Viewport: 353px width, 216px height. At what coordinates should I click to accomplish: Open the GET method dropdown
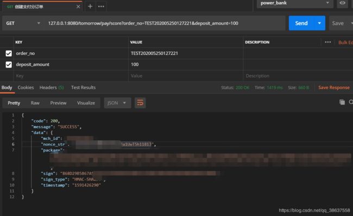coord(23,23)
